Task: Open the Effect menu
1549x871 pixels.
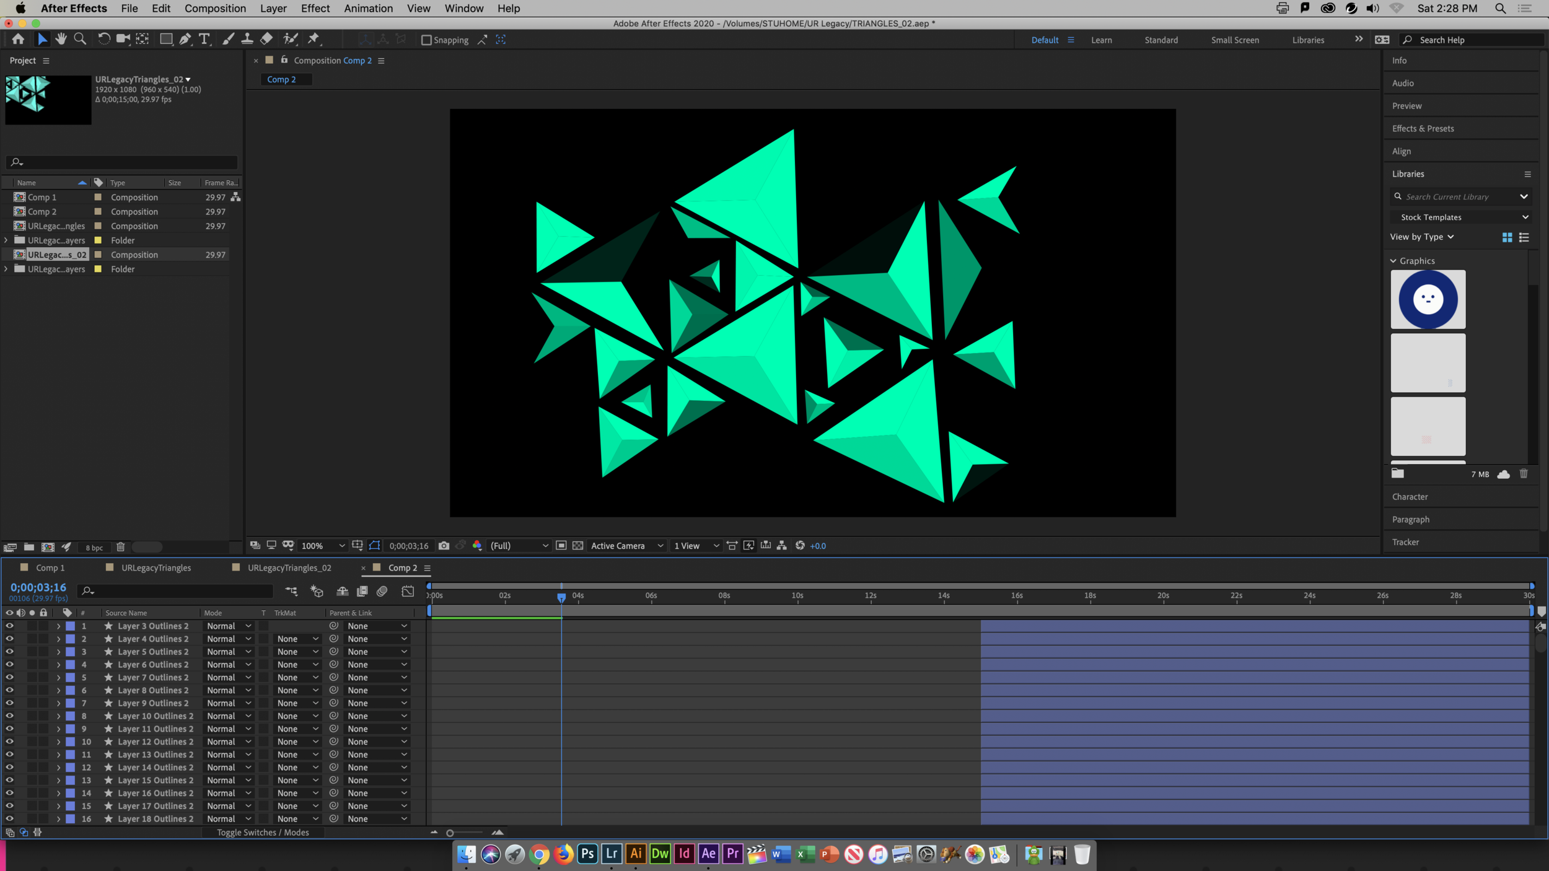Action: point(315,8)
